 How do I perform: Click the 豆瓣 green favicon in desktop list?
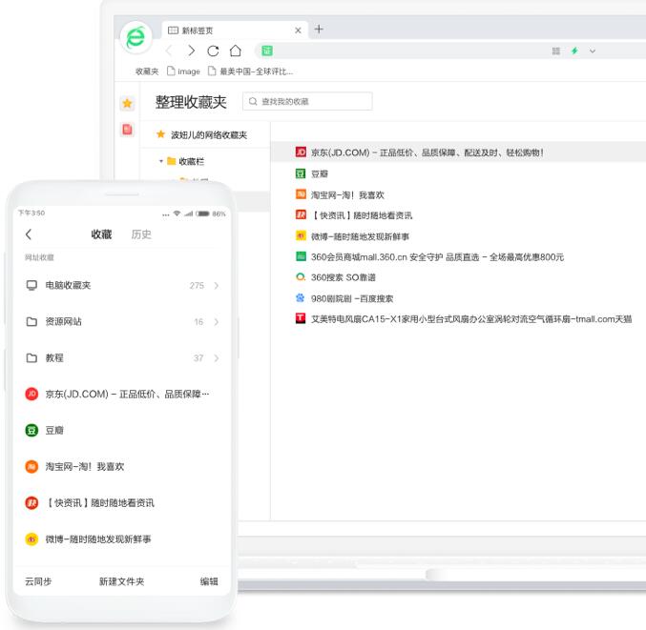301,173
